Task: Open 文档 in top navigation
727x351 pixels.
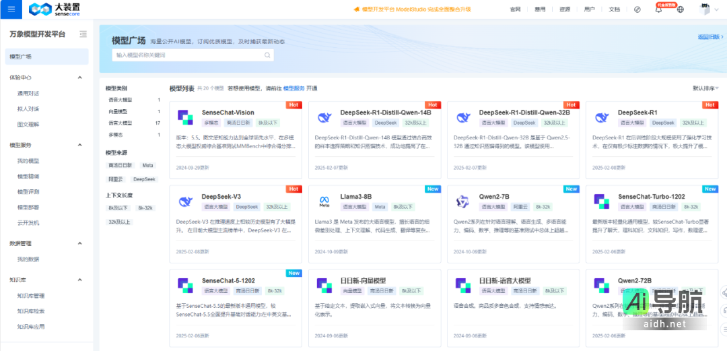Action: coord(614,9)
